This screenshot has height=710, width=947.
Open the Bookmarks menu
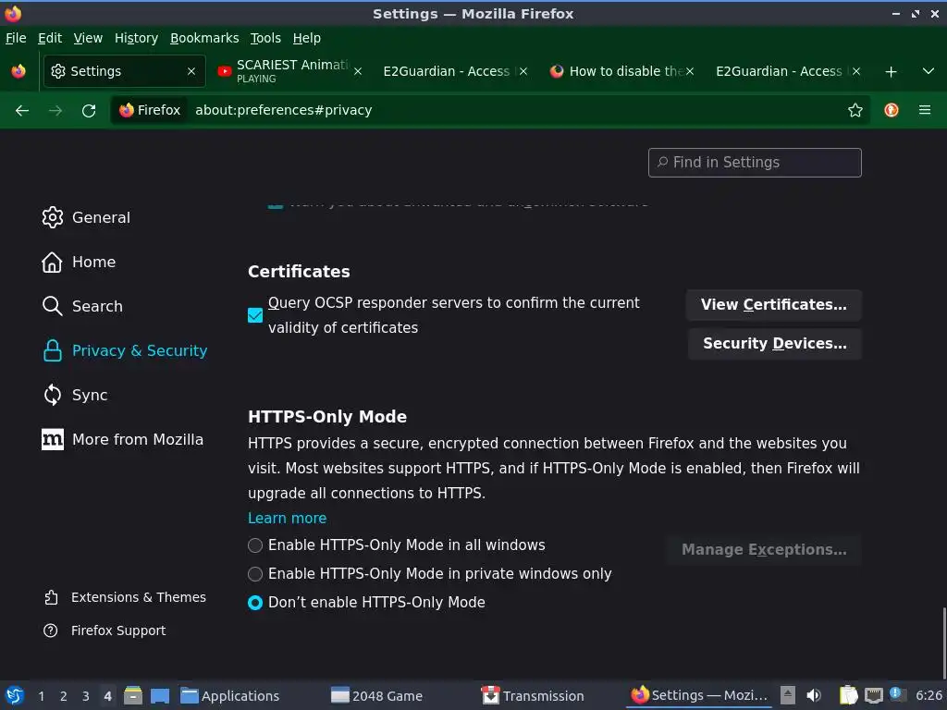204,38
